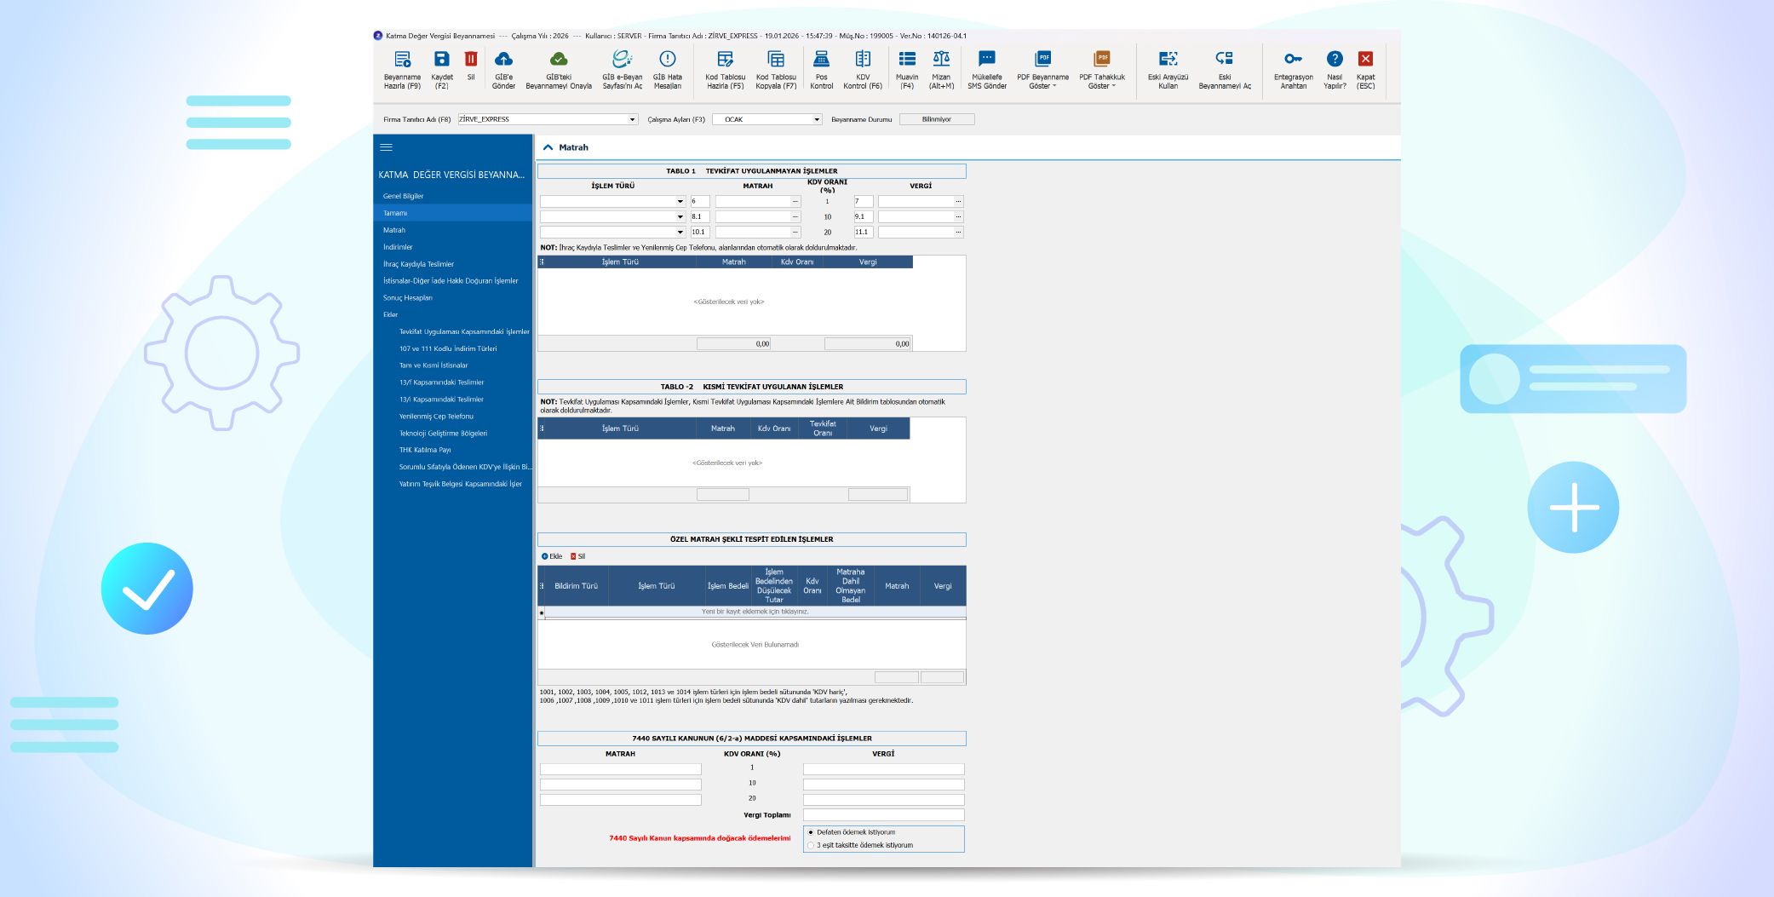Click İşlem Bedeli column header
This screenshot has width=1774, height=897.
pyautogui.click(x=727, y=586)
